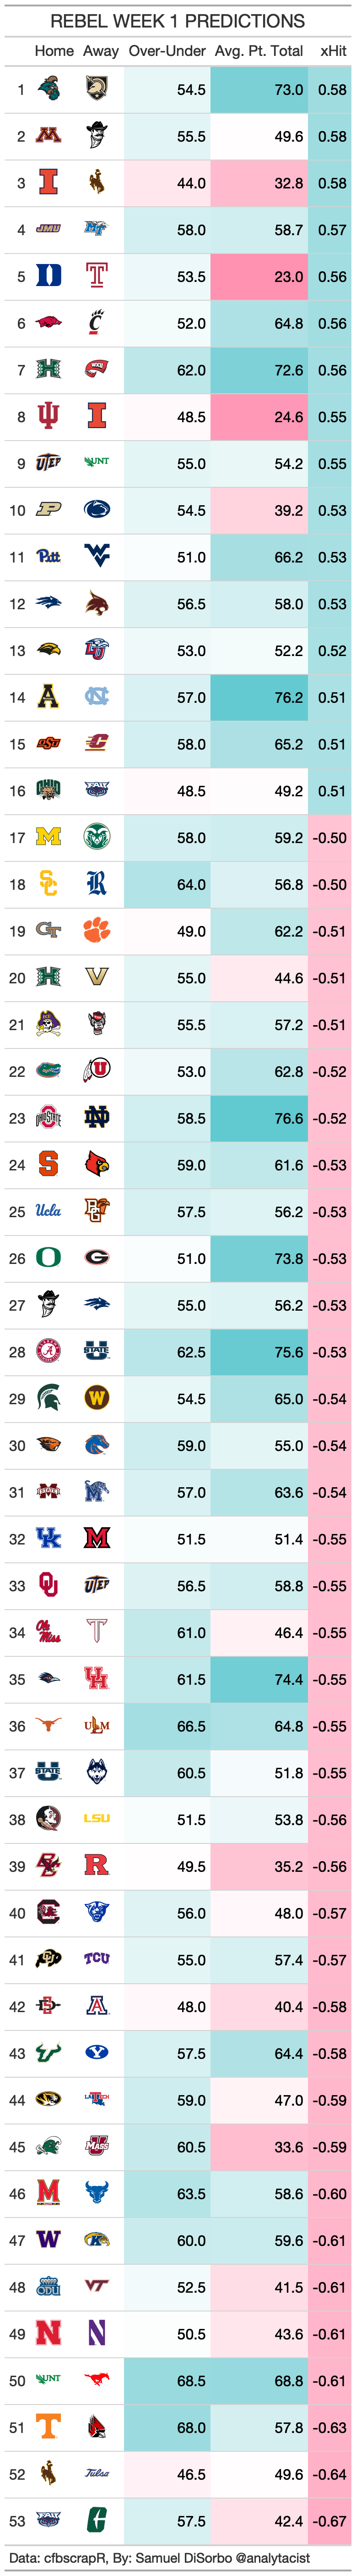
Task: Click the Home column header
Action: (54, 51)
